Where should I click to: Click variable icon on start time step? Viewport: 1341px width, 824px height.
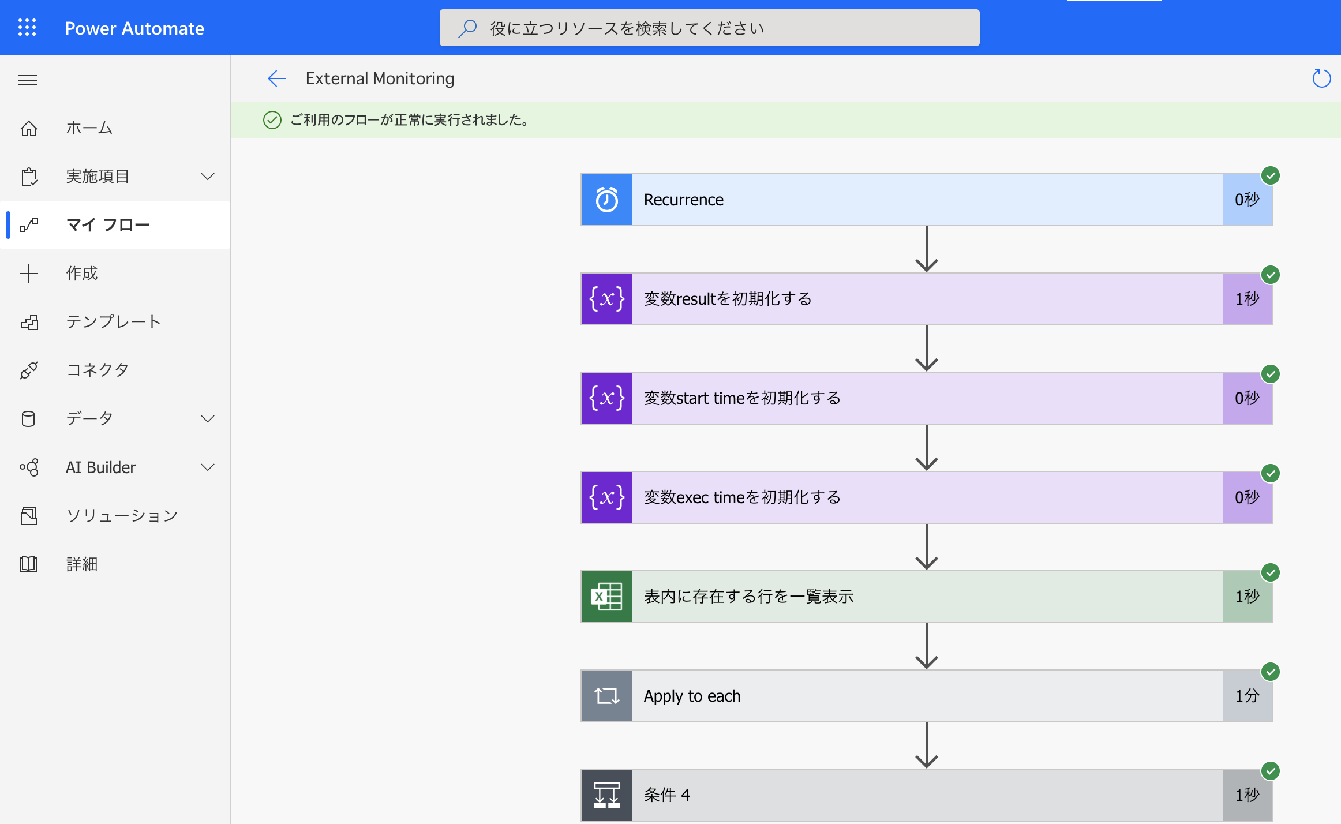click(606, 398)
